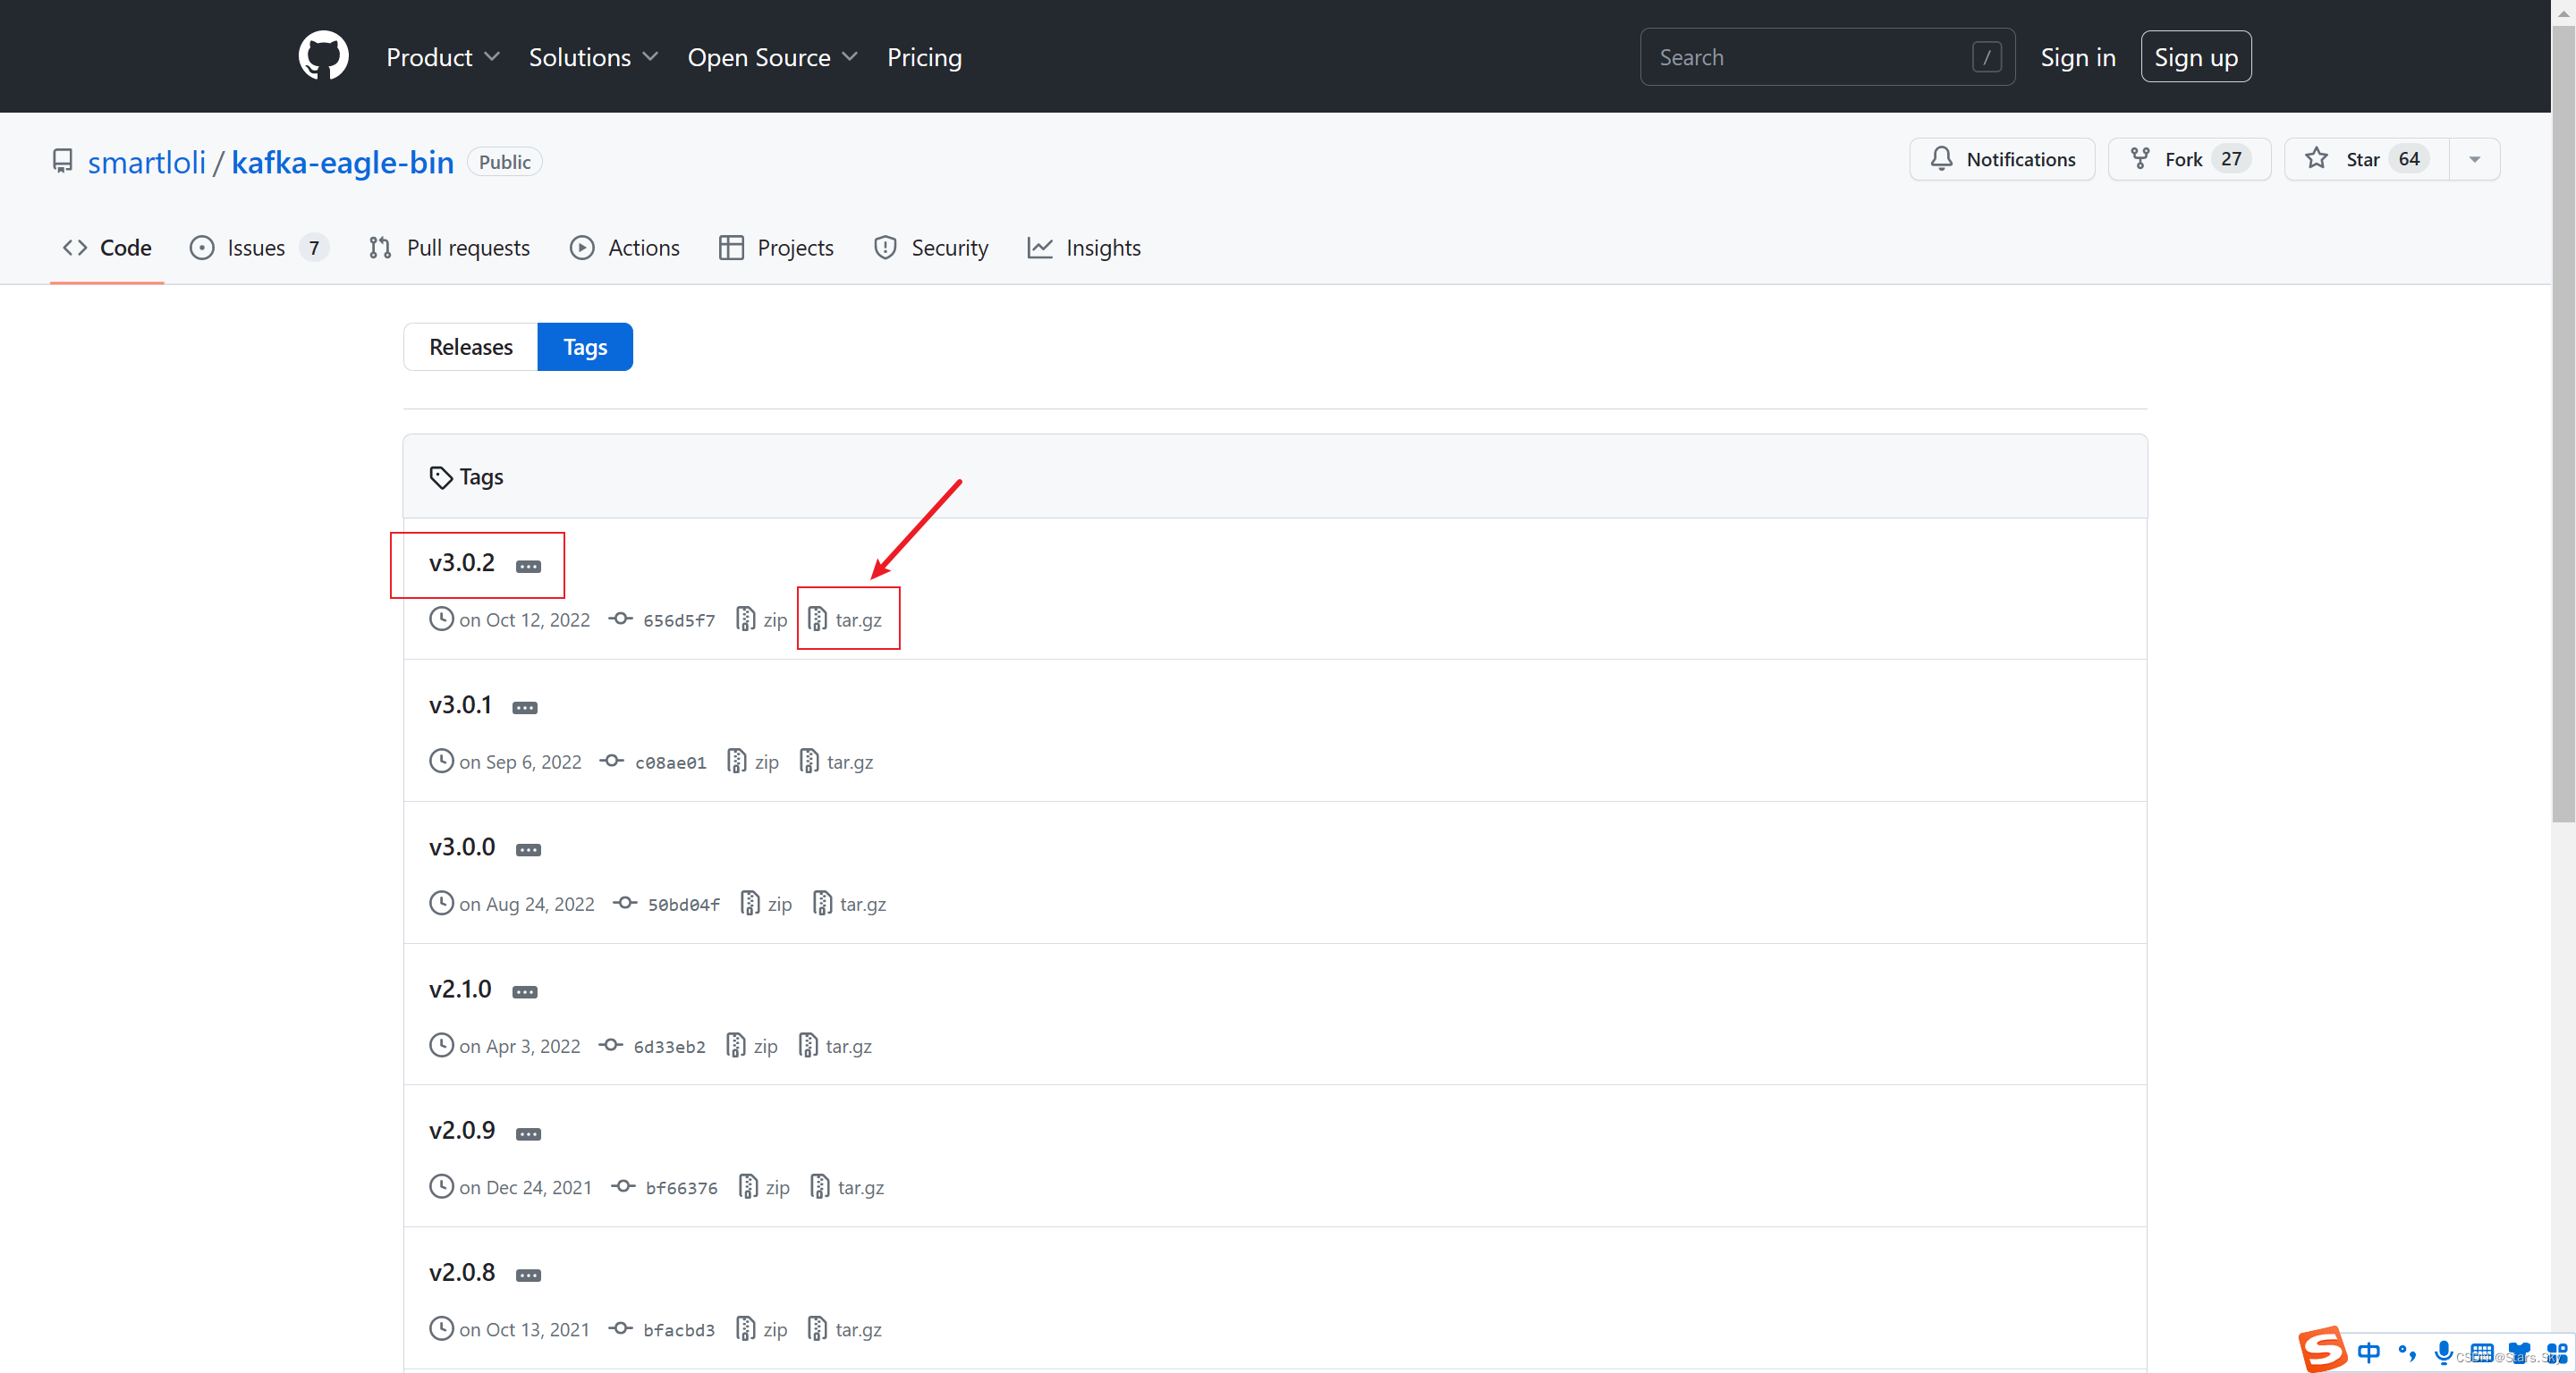Open commit bf66376

[682, 1188]
